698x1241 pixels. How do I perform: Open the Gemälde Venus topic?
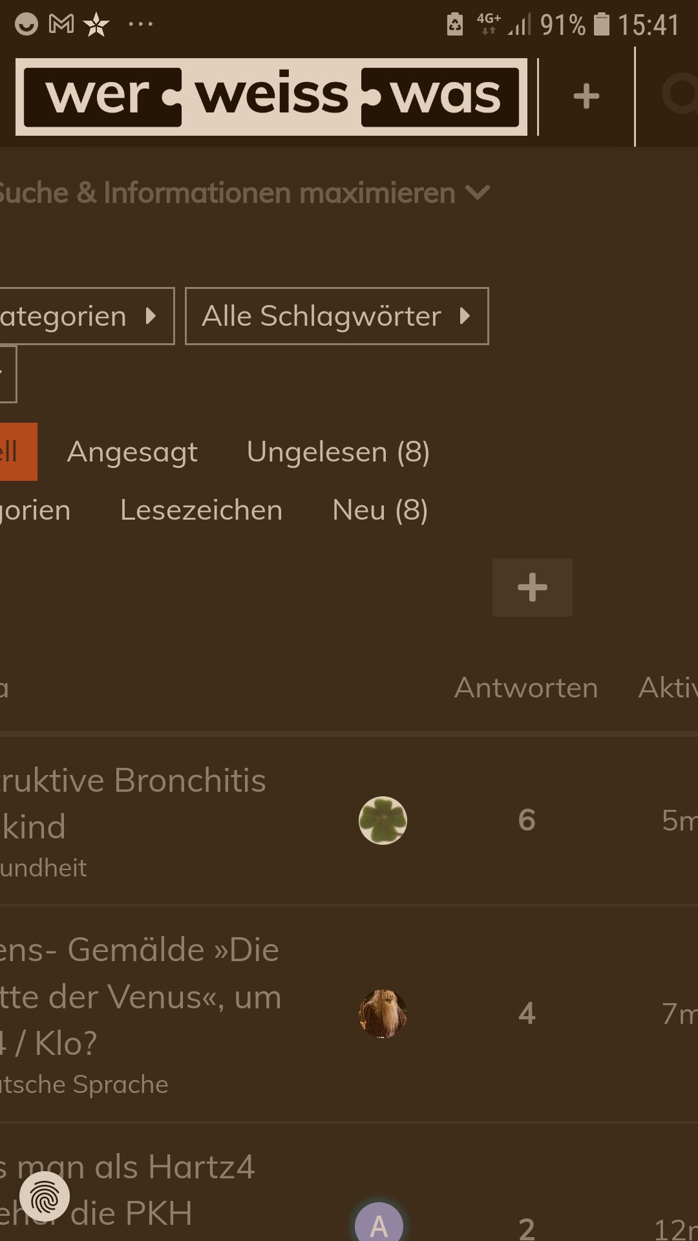140,996
